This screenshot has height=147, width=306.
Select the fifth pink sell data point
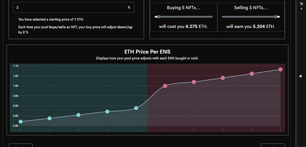coord(280,69)
